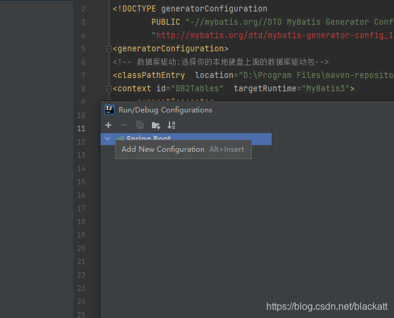
Task: Click line number 5 in gutter
Action: 83,49
